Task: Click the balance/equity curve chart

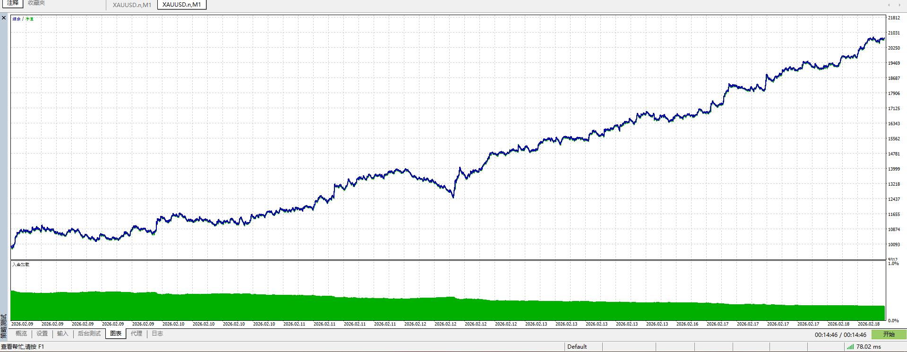Action: tap(448, 137)
